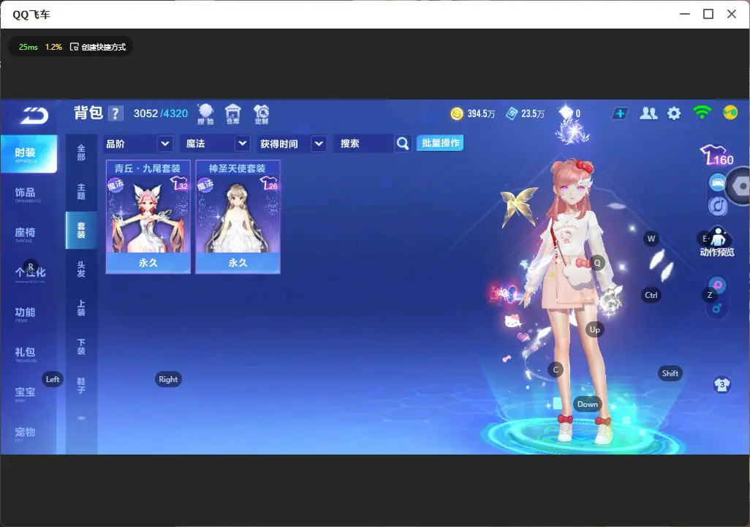750x527 pixels.
Task: Select the female gender symbol
Action: (x=718, y=285)
